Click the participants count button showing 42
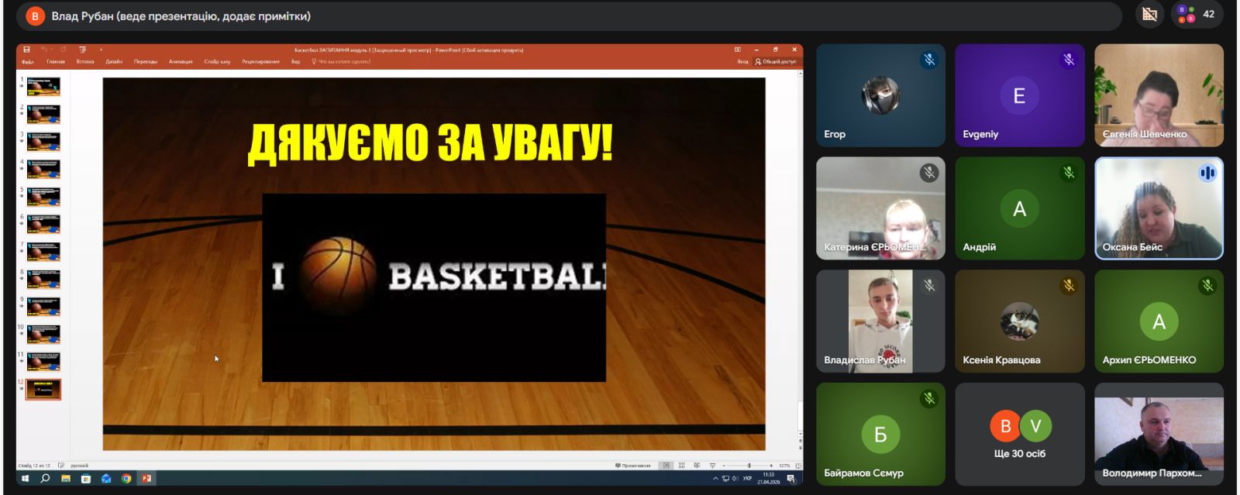The image size is (1240, 495). point(1196,14)
